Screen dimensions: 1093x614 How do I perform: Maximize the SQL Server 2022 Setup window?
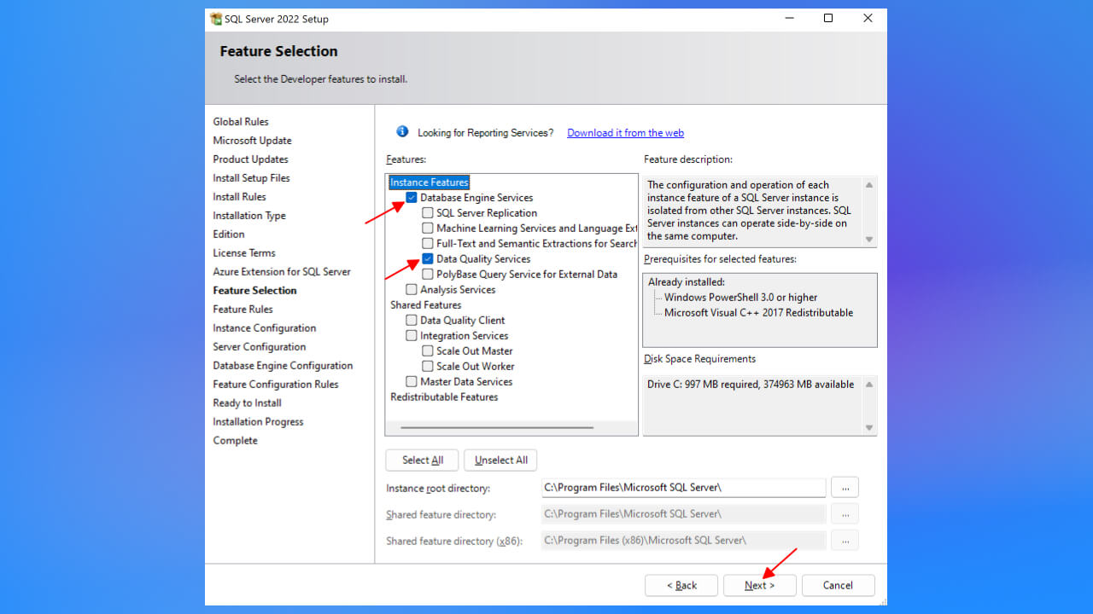(828, 19)
